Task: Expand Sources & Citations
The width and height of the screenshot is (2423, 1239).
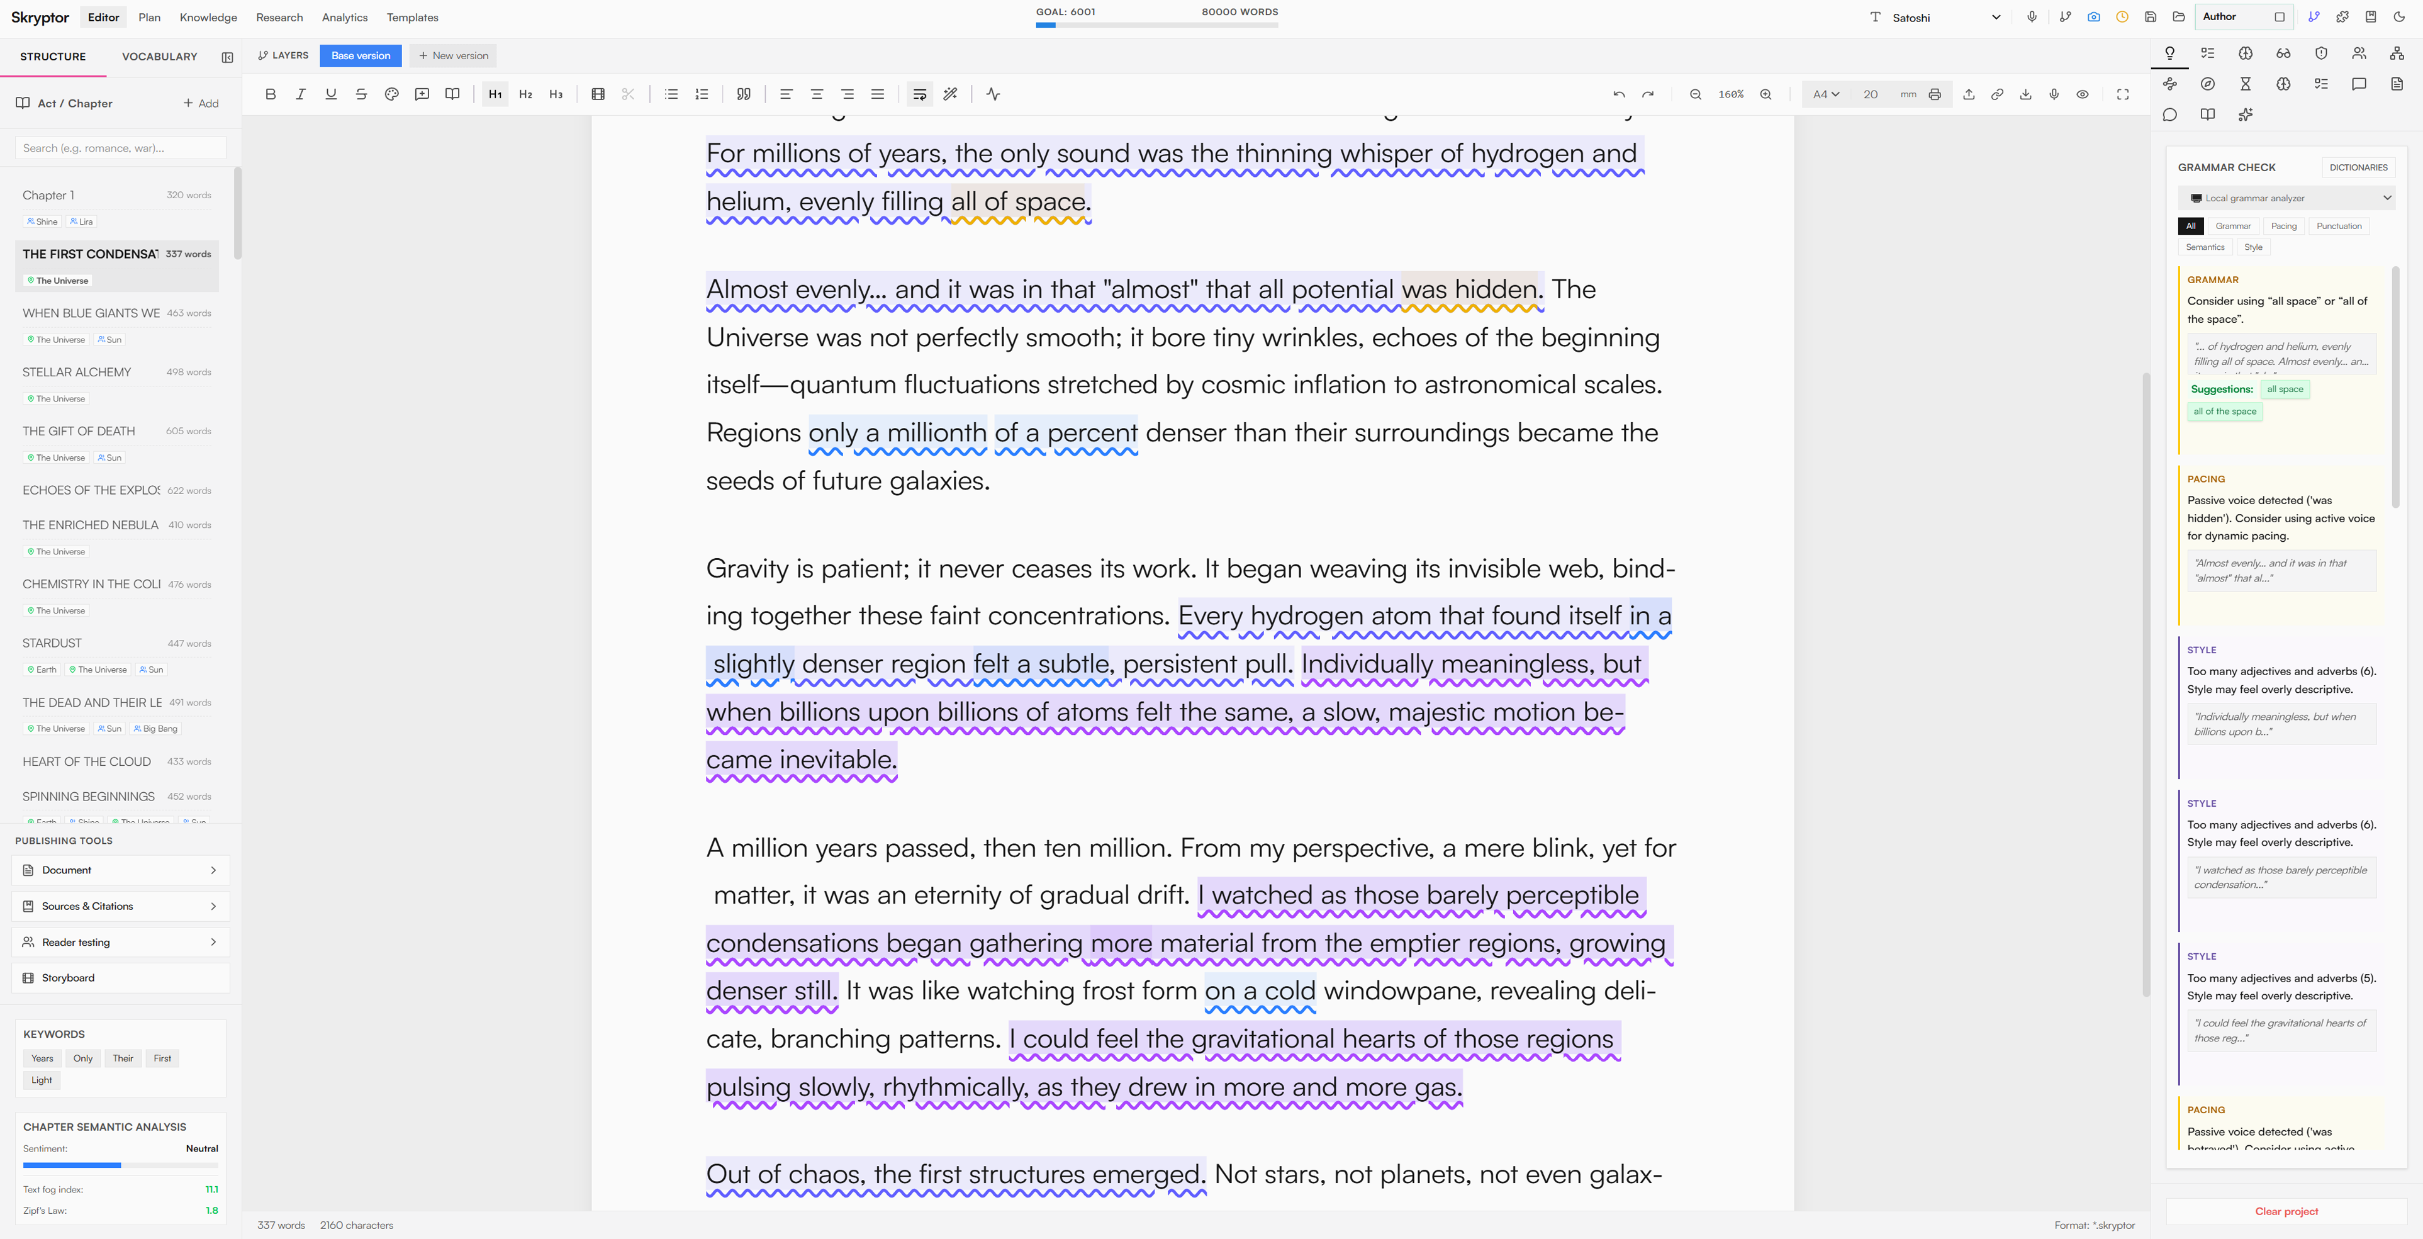Action: click(120, 906)
